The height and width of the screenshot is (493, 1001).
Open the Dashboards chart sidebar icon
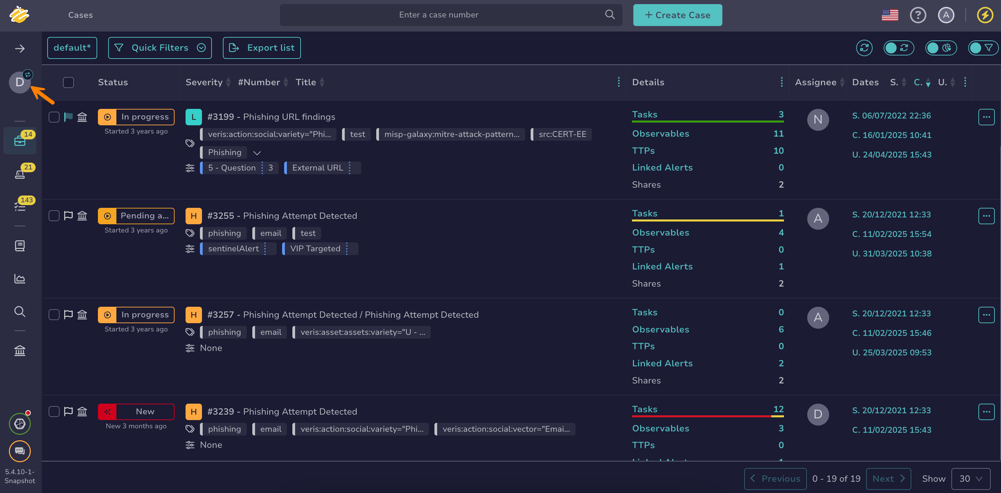point(20,279)
